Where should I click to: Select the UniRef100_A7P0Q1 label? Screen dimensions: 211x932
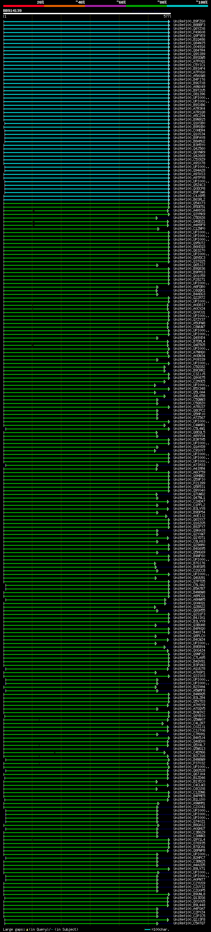[x=189, y=61]
